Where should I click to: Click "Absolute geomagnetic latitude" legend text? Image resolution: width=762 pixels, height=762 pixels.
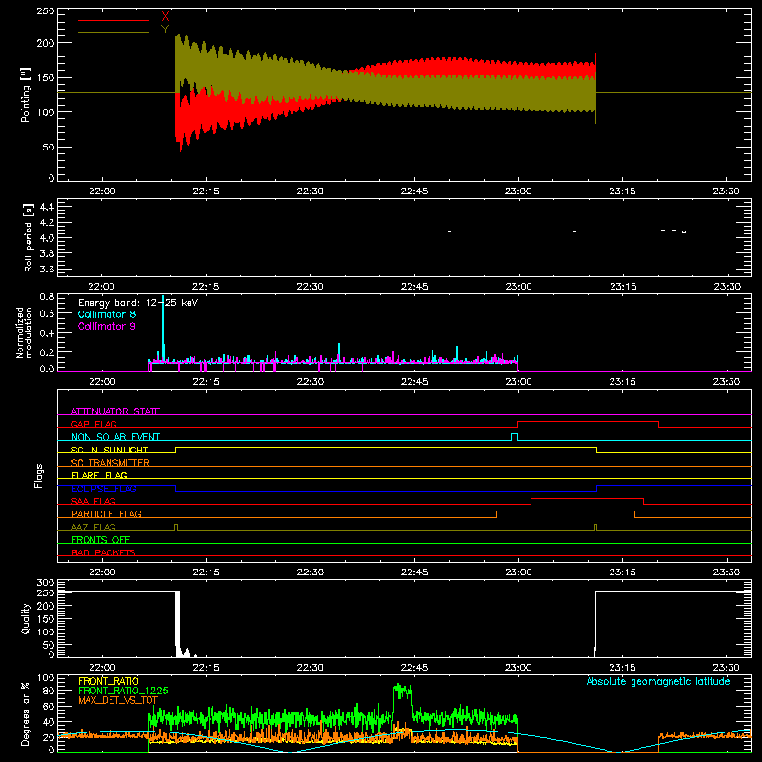[658, 681]
